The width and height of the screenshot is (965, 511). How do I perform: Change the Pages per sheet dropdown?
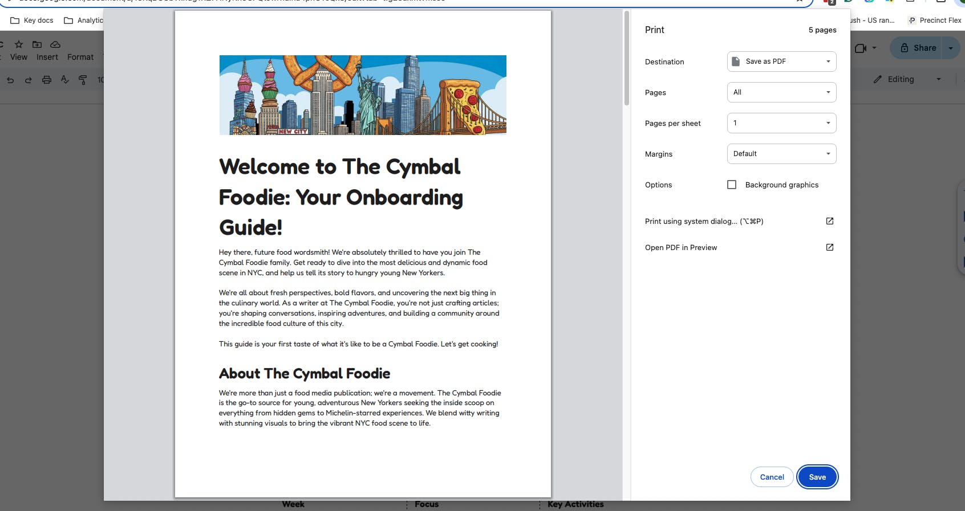pos(781,123)
